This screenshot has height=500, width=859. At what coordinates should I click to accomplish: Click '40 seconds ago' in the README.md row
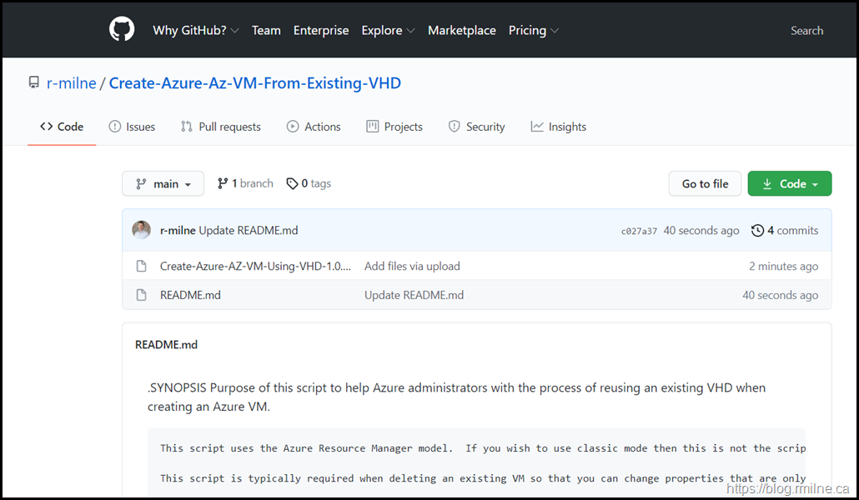pyautogui.click(x=781, y=295)
